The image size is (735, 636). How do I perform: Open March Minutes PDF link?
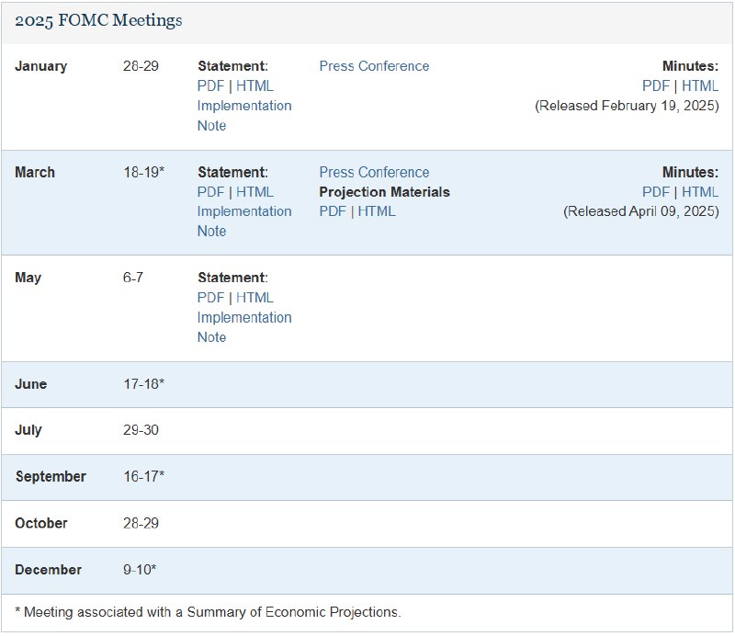(656, 192)
